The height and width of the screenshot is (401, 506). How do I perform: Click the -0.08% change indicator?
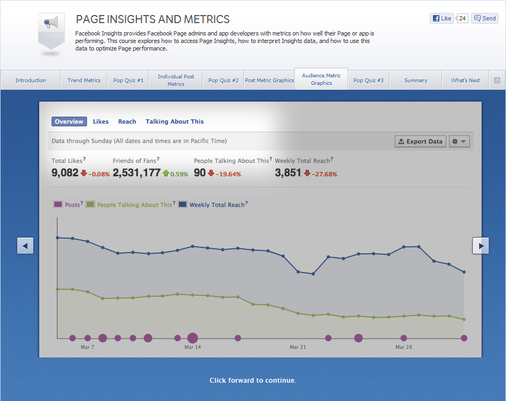coord(95,174)
